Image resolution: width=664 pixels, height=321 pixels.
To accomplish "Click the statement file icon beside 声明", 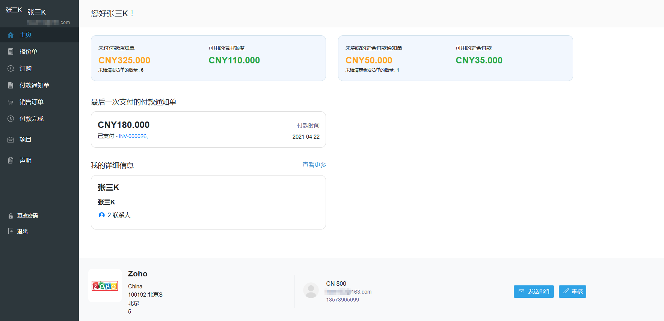I will (x=11, y=160).
